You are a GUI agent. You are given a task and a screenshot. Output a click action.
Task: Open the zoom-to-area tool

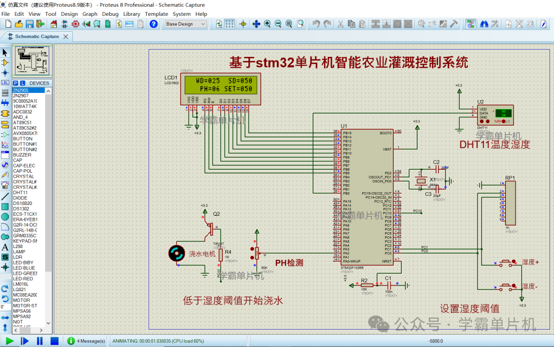coord(299,24)
